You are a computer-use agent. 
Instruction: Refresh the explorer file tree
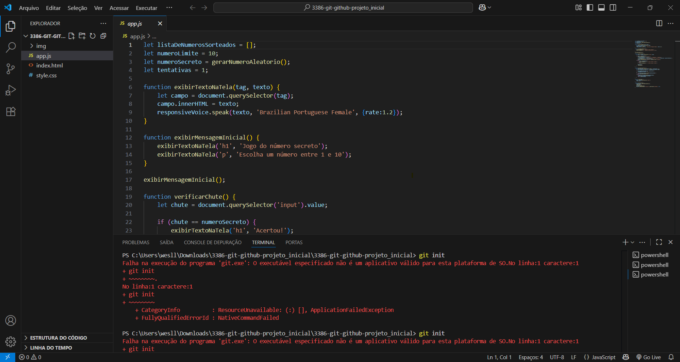pos(93,36)
